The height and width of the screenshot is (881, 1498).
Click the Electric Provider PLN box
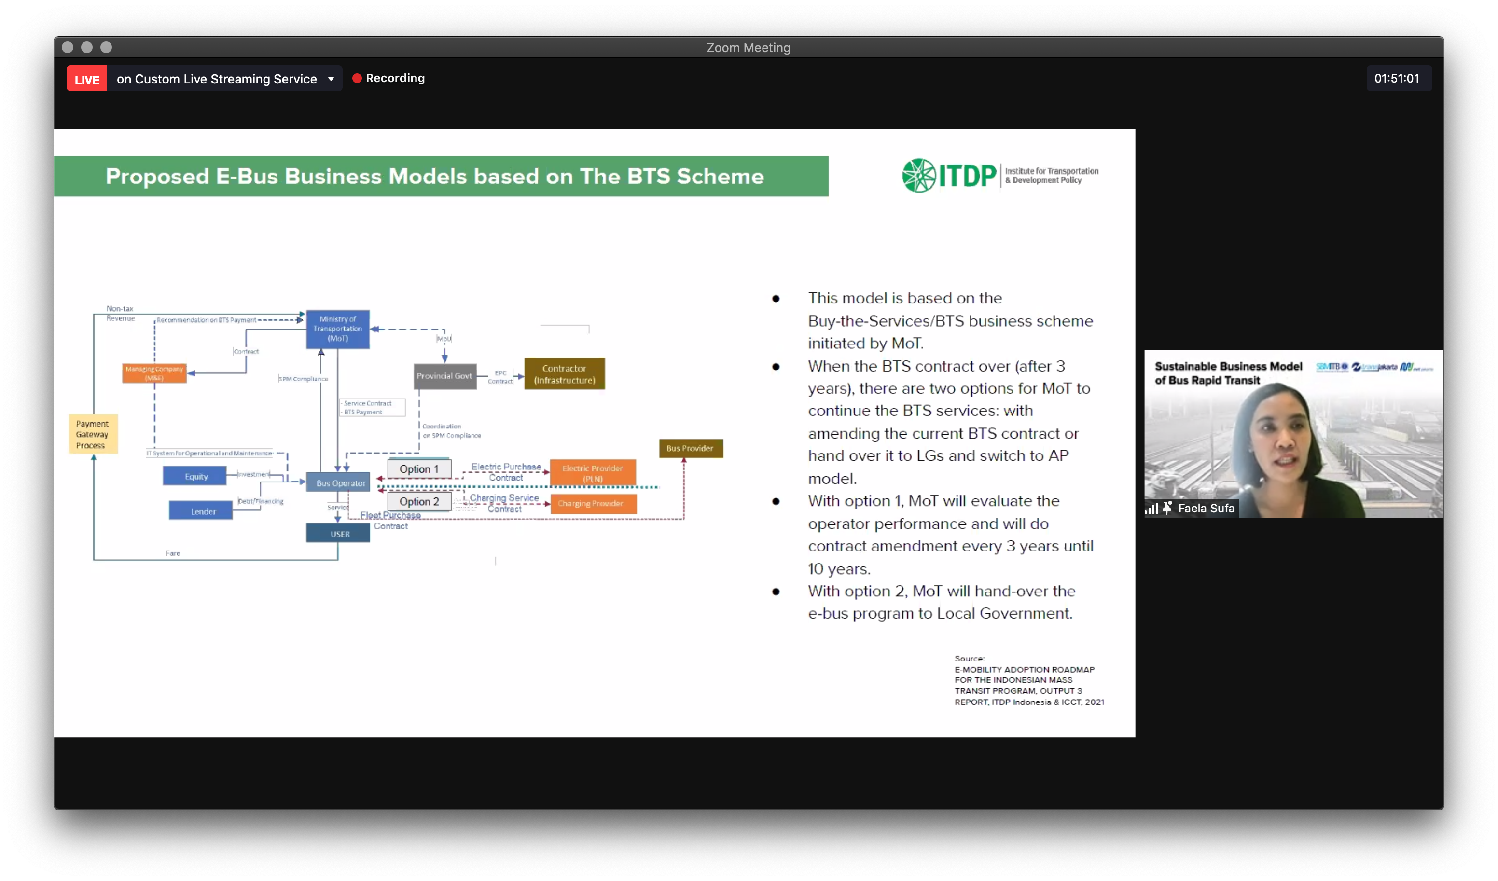click(x=592, y=472)
